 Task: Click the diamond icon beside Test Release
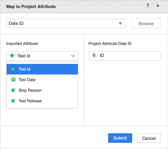[13, 101]
